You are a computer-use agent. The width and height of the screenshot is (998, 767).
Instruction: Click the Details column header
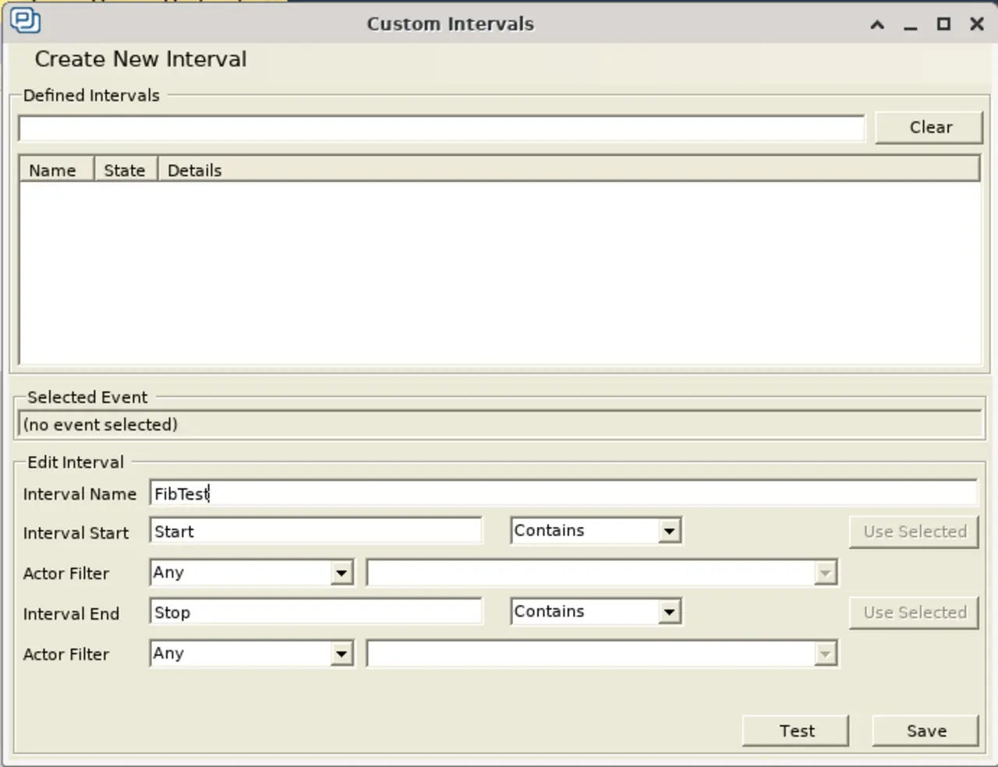click(x=195, y=170)
